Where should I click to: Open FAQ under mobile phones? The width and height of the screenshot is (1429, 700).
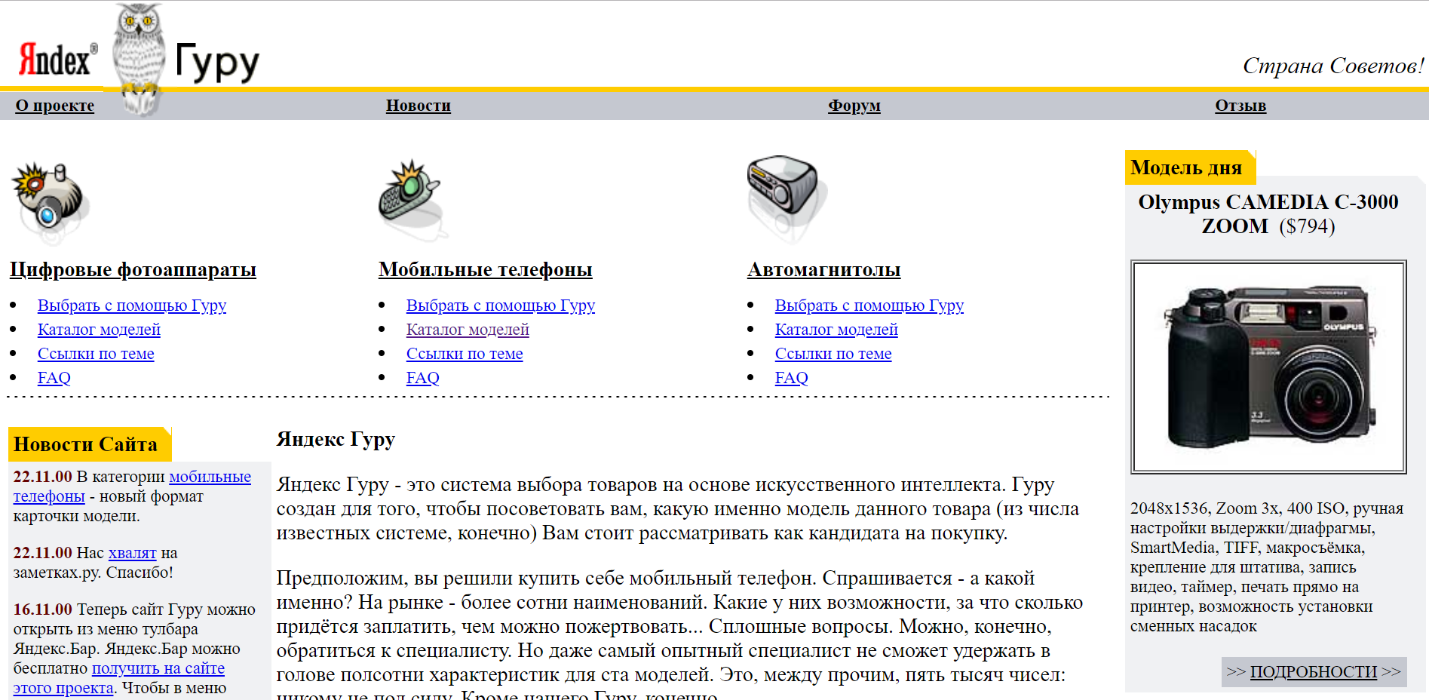pyautogui.click(x=423, y=378)
